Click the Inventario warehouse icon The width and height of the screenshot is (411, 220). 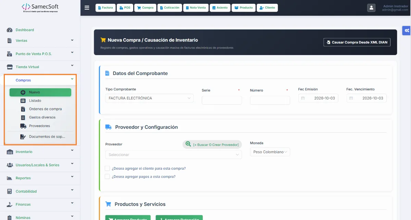point(10,152)
